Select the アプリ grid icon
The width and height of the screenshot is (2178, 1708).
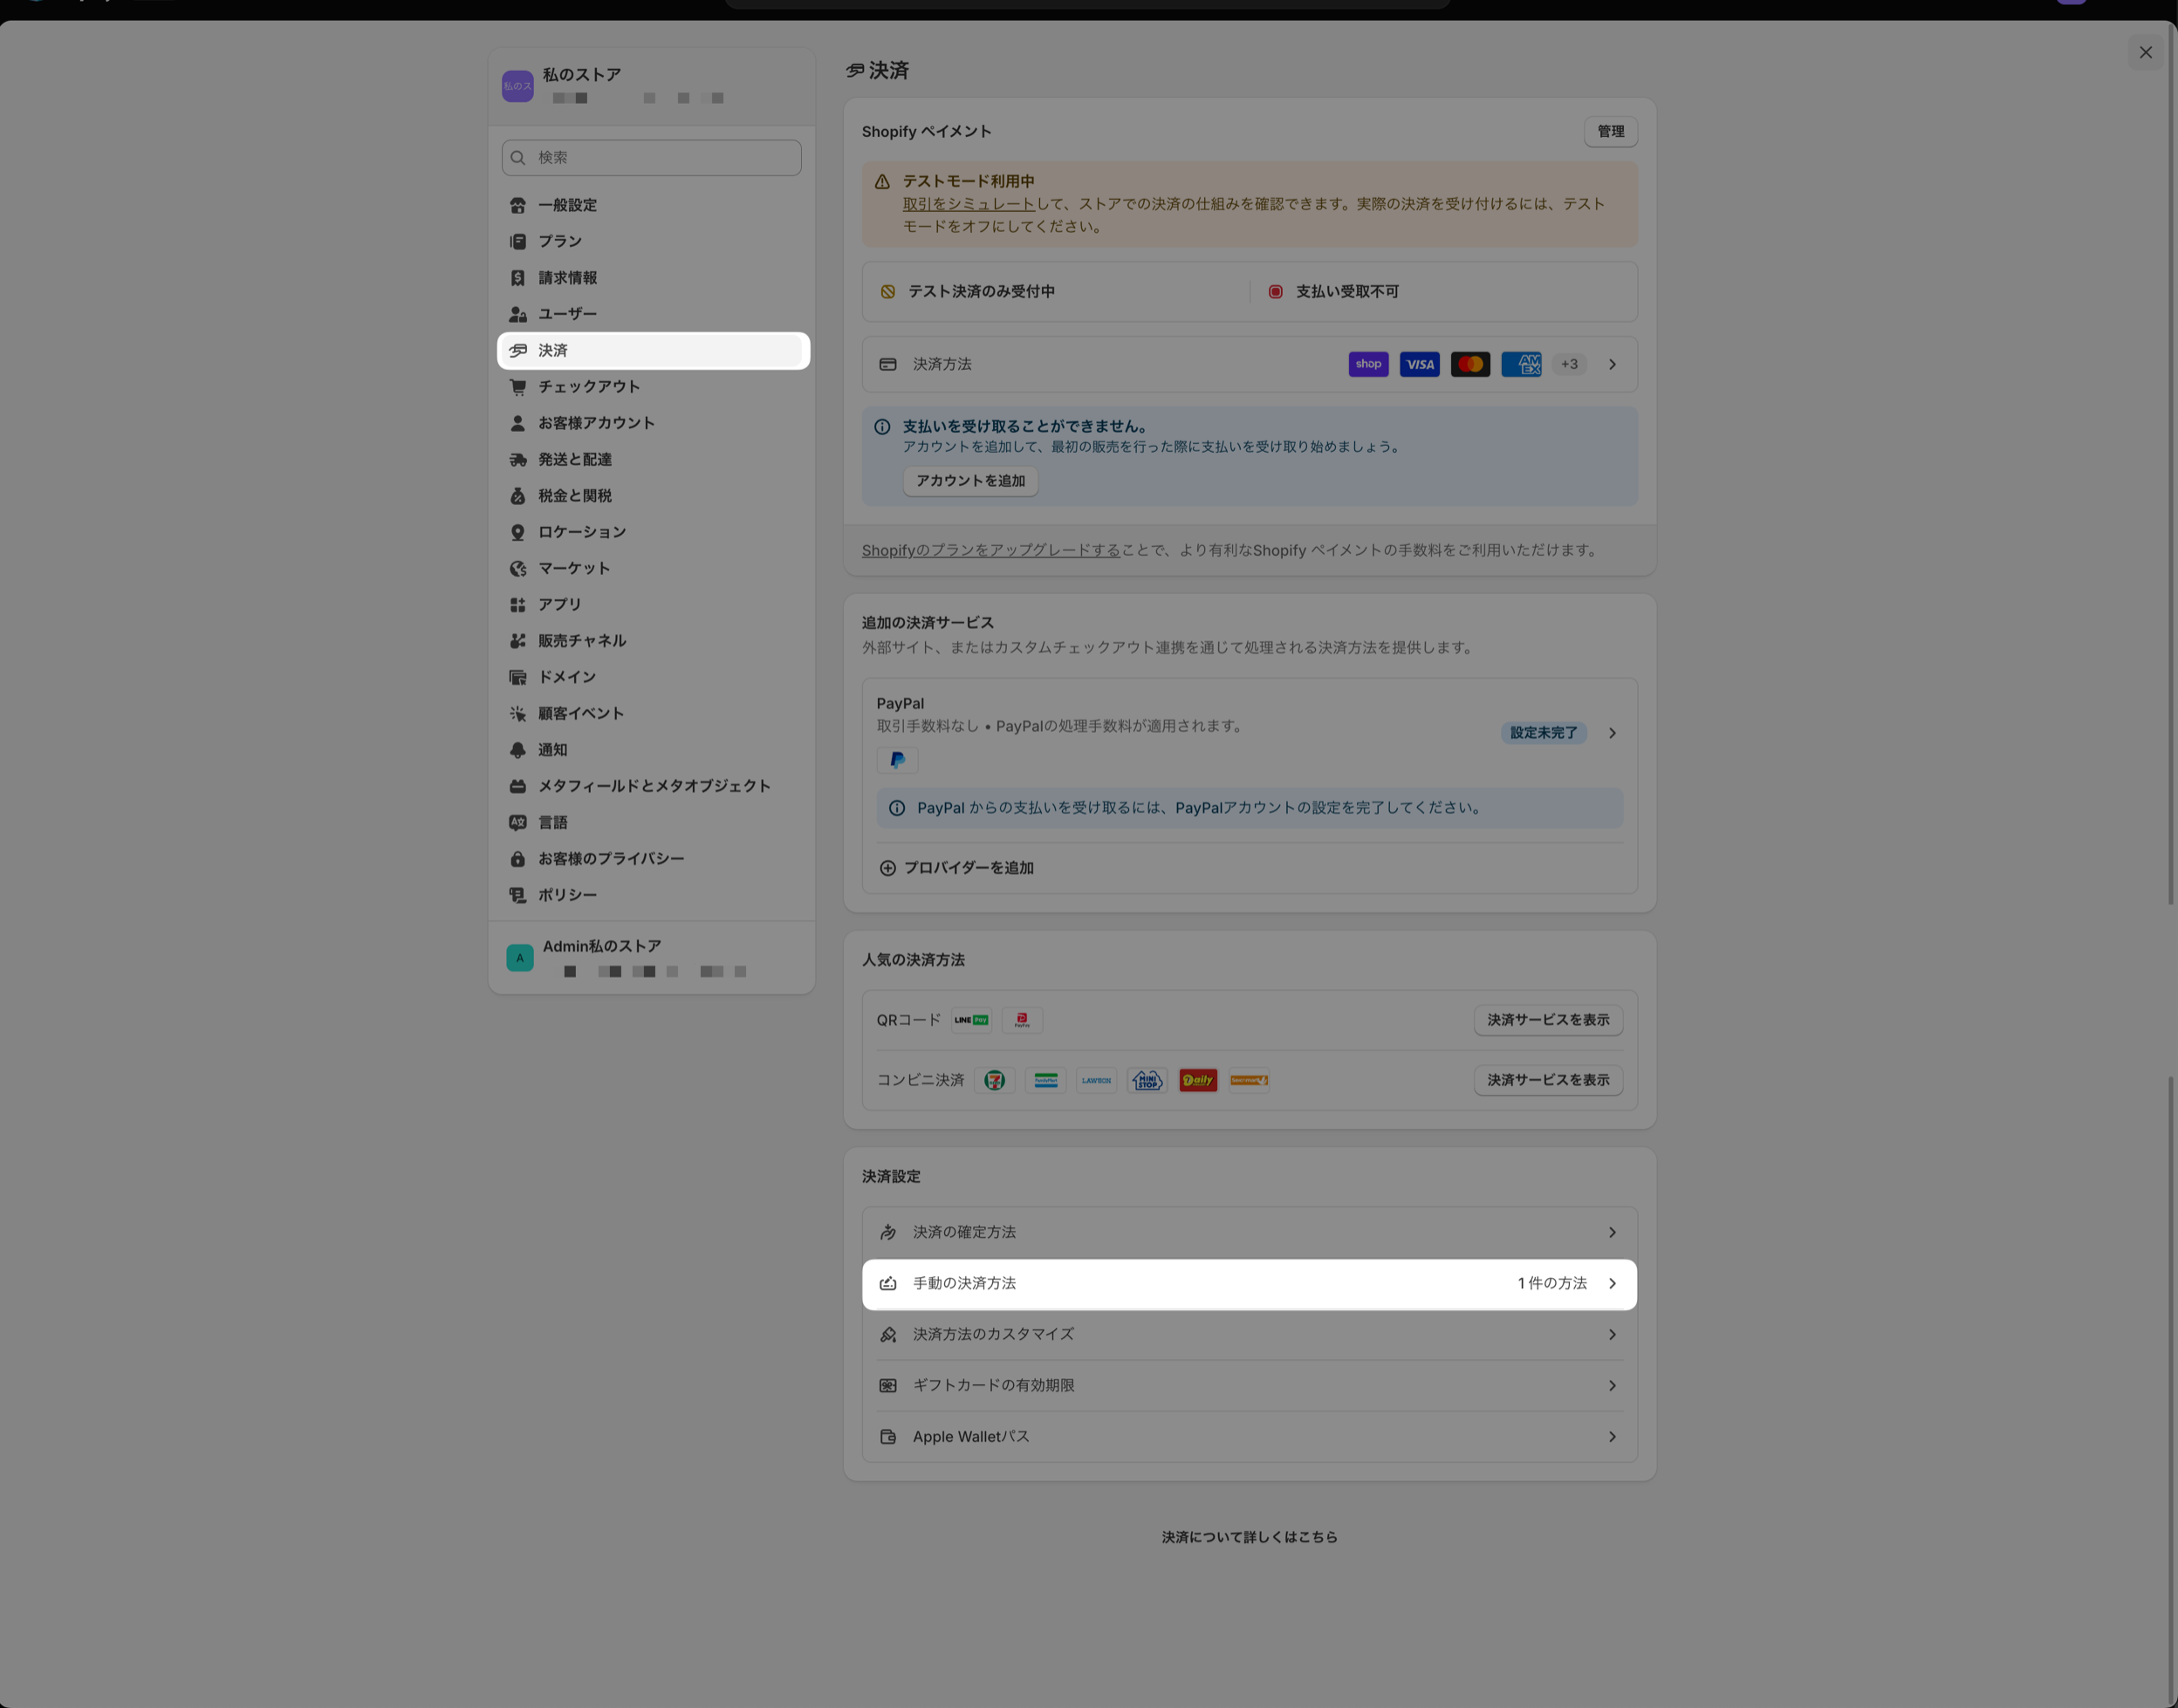(517, 605)
